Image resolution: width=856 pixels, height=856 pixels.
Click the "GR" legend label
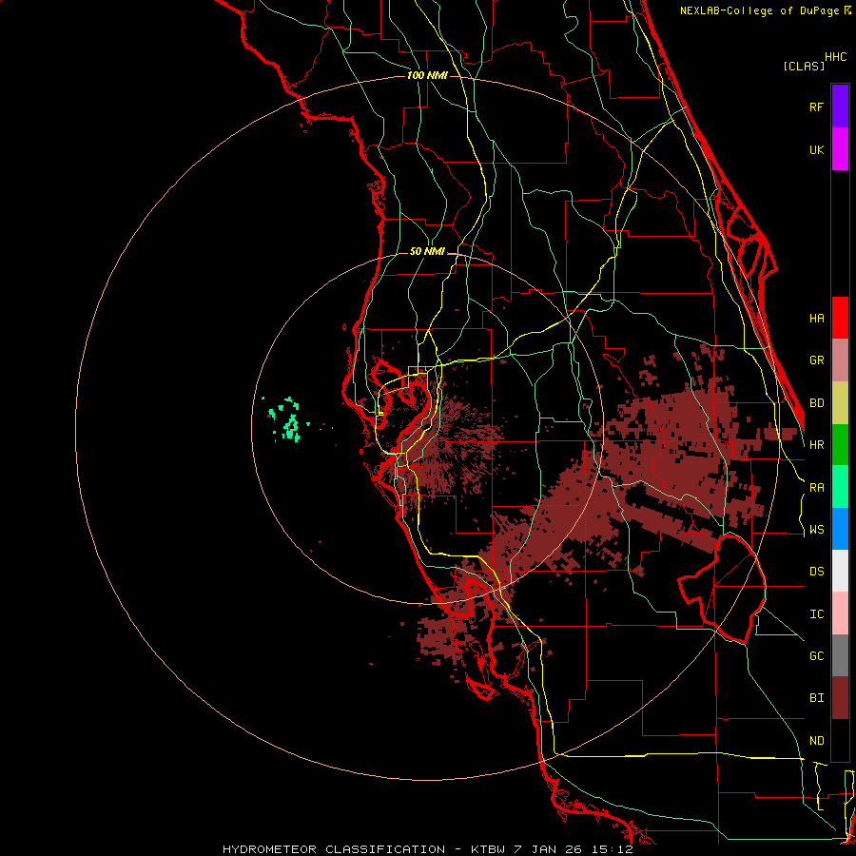click(x=816, y=360)
